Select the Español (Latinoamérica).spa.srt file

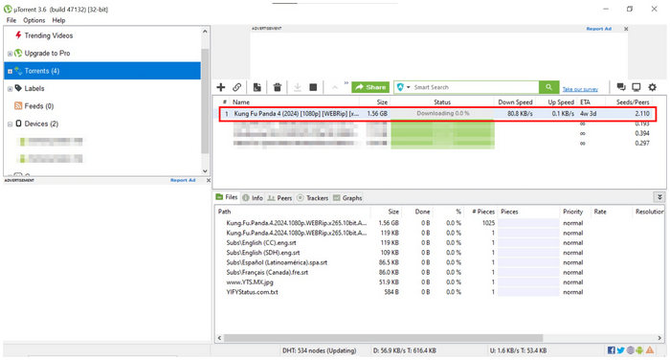438,262
